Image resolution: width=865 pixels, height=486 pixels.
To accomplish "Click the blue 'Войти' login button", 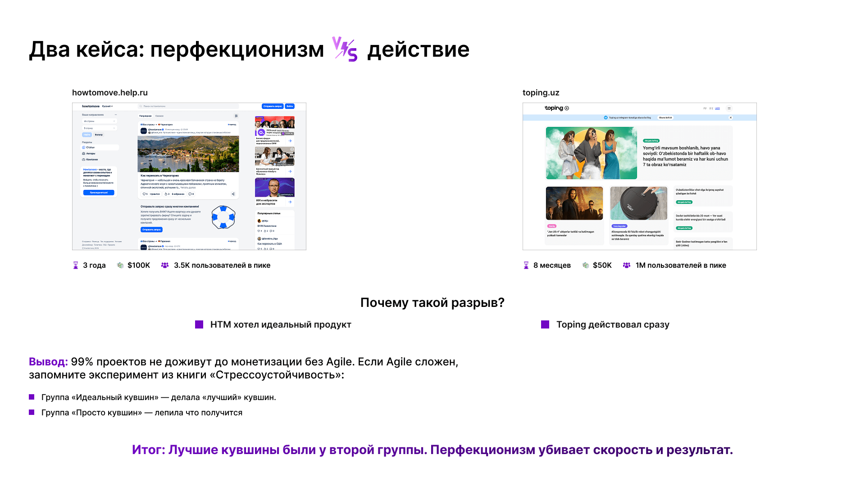I will pyautogui.click(x=290, y=107).
